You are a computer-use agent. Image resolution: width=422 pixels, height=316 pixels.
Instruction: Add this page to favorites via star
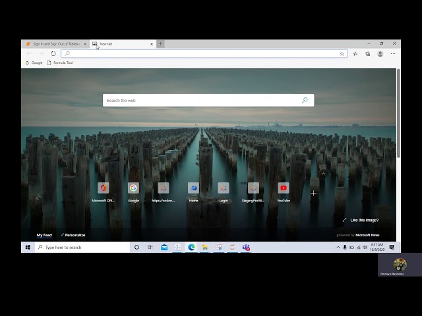(342, 54)
